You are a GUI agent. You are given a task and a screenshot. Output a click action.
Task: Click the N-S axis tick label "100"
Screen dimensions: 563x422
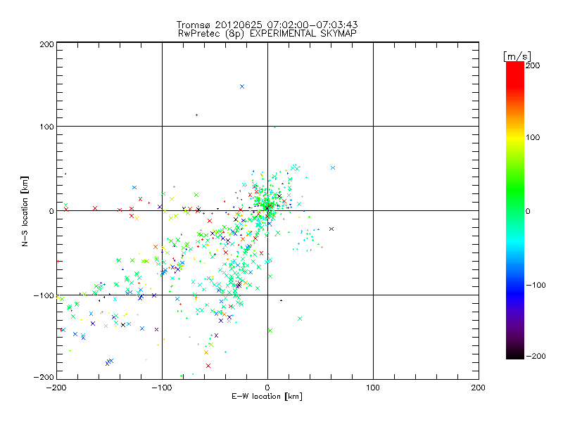(46, 127)
